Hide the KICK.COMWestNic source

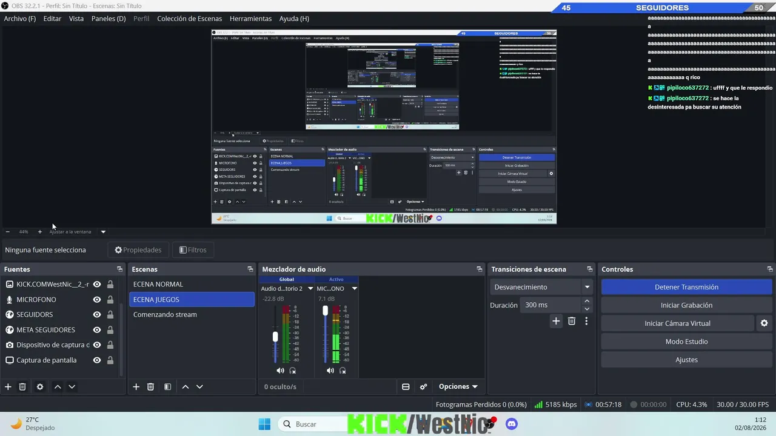tap(97, 285)
